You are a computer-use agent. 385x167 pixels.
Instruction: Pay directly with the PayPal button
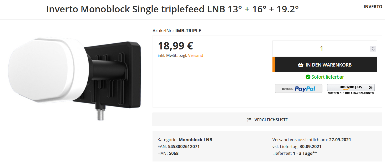click(x=298, y=89)
